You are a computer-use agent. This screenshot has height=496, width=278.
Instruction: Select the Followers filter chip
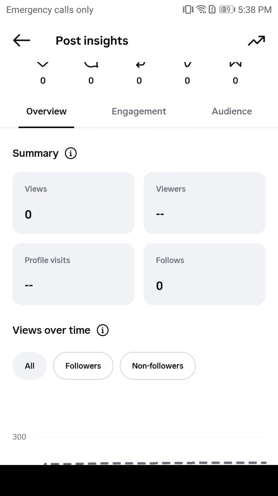pyautogui.click(x=83, y=366)
